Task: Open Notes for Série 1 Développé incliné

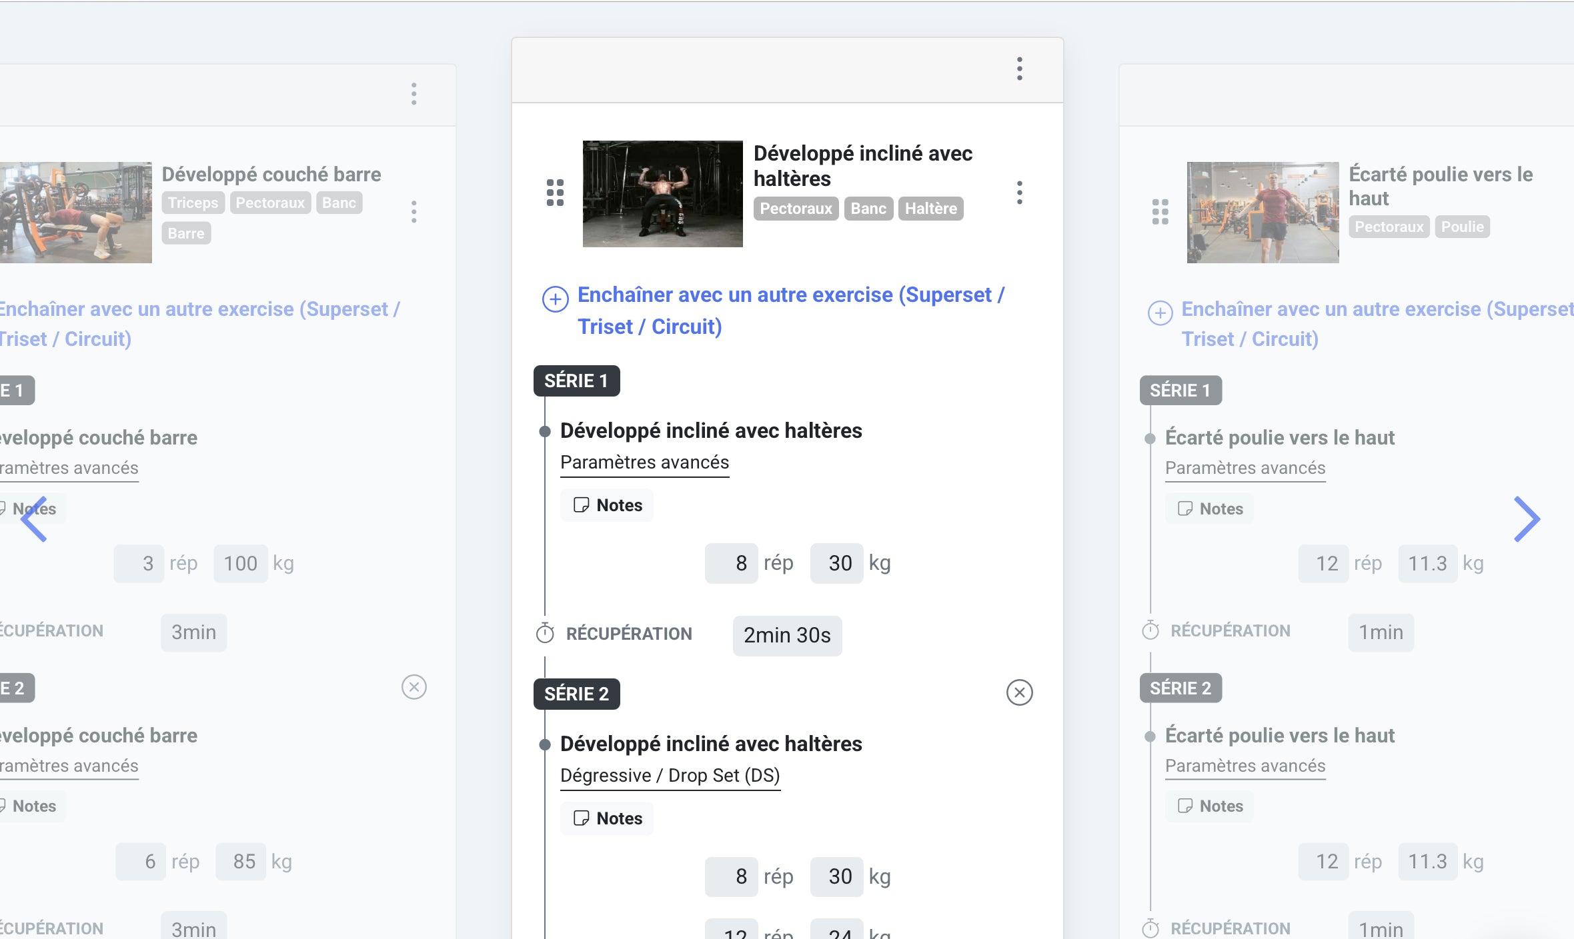Action: (x=607, y=505)
